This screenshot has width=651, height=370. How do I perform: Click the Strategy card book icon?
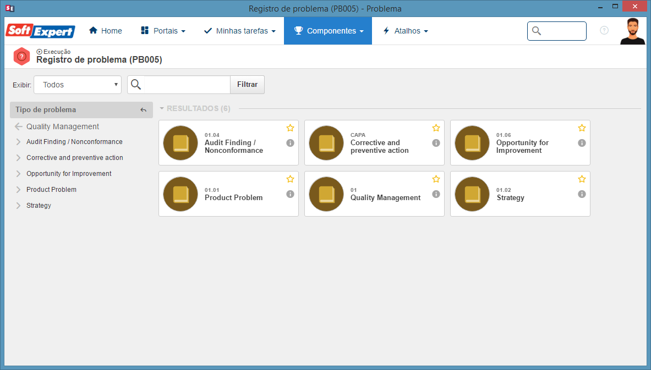pyautogui.click(x=472, y=194)
